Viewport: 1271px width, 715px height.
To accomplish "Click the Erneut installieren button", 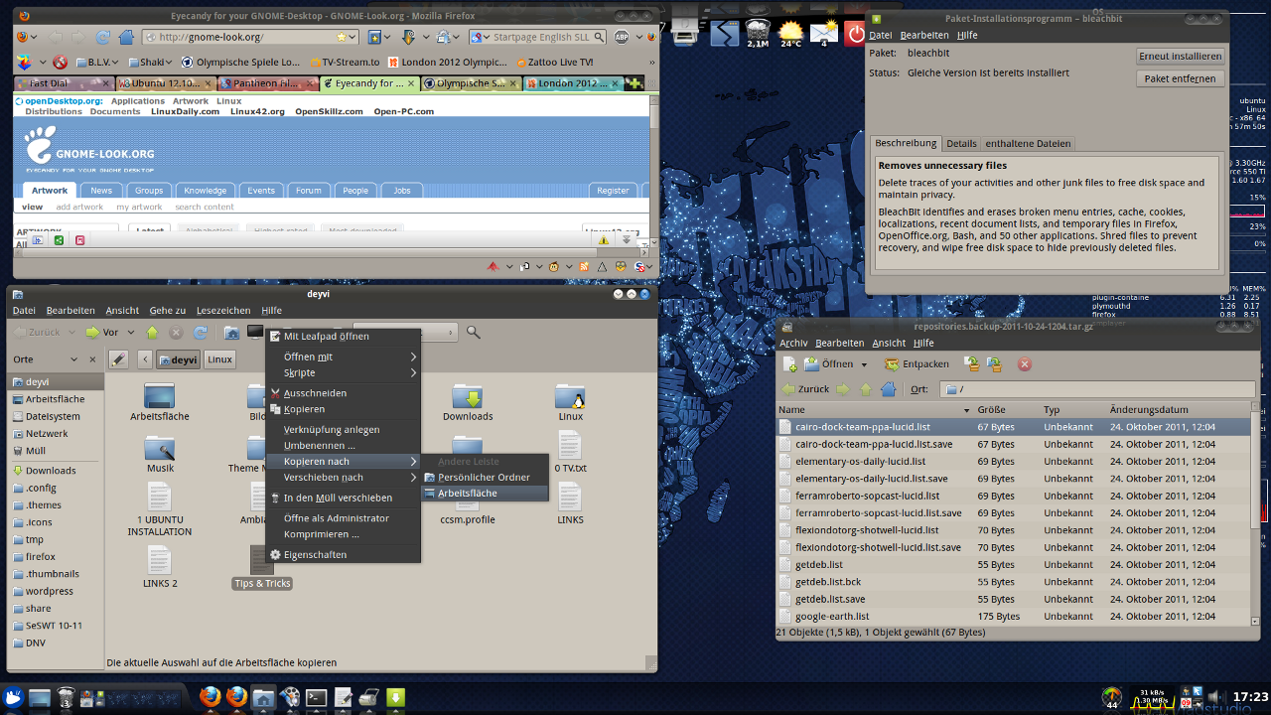I will click(x=1180, y=57).
